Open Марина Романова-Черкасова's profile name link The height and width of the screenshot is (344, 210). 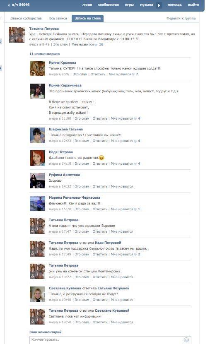tap(75, 197)
